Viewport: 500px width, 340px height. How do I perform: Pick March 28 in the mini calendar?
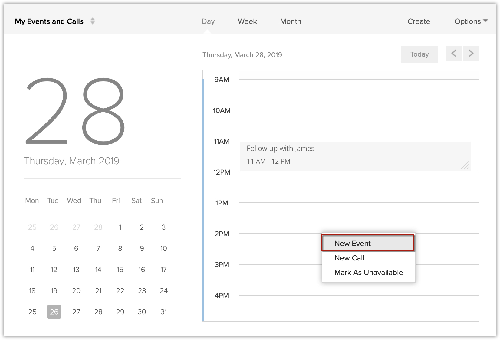98,312
